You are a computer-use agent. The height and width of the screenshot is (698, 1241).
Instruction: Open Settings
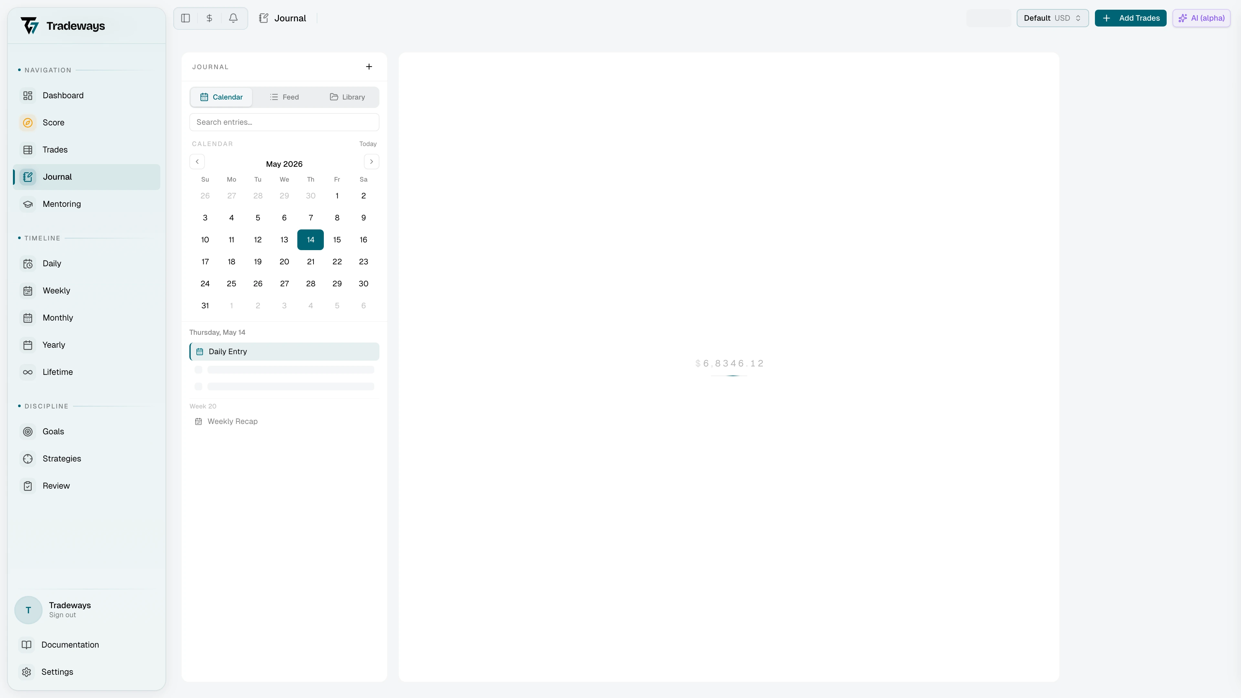(x=87, y=672)
